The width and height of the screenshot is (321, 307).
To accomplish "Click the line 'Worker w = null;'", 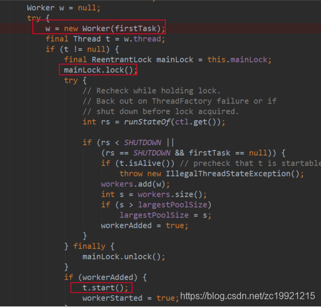I will tap(64, 8).
